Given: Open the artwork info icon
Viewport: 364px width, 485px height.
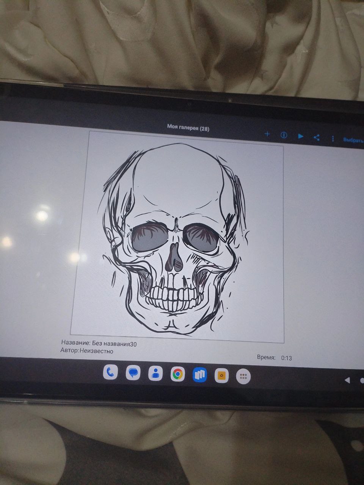Looking at the screenshot, I should [x=284, y=135].
